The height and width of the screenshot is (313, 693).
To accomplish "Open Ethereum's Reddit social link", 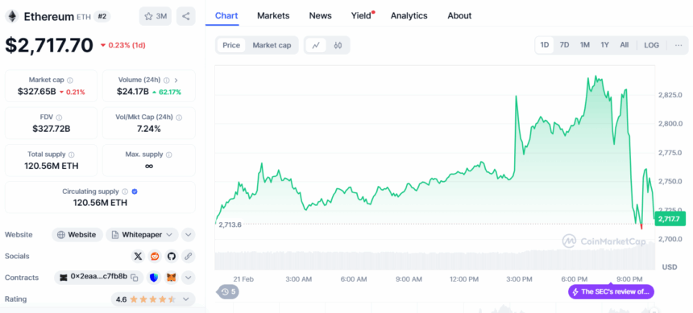I will [x=155, y=256].
